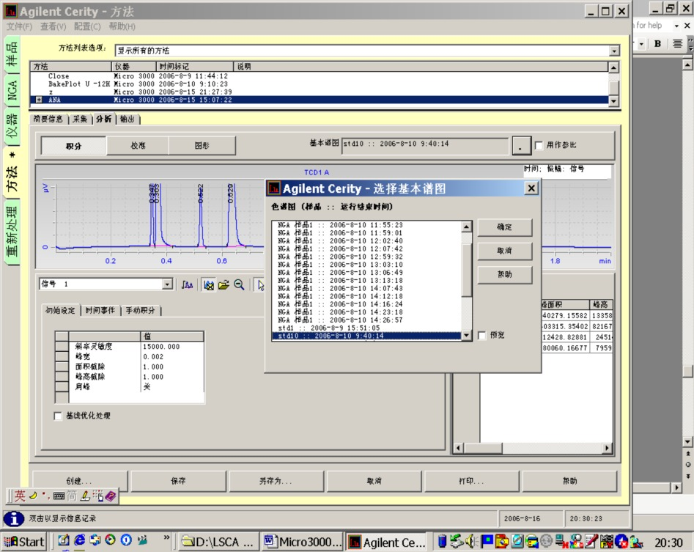
Task: Open the IME soft keyboard icon
Action: (x=59, y=496)
